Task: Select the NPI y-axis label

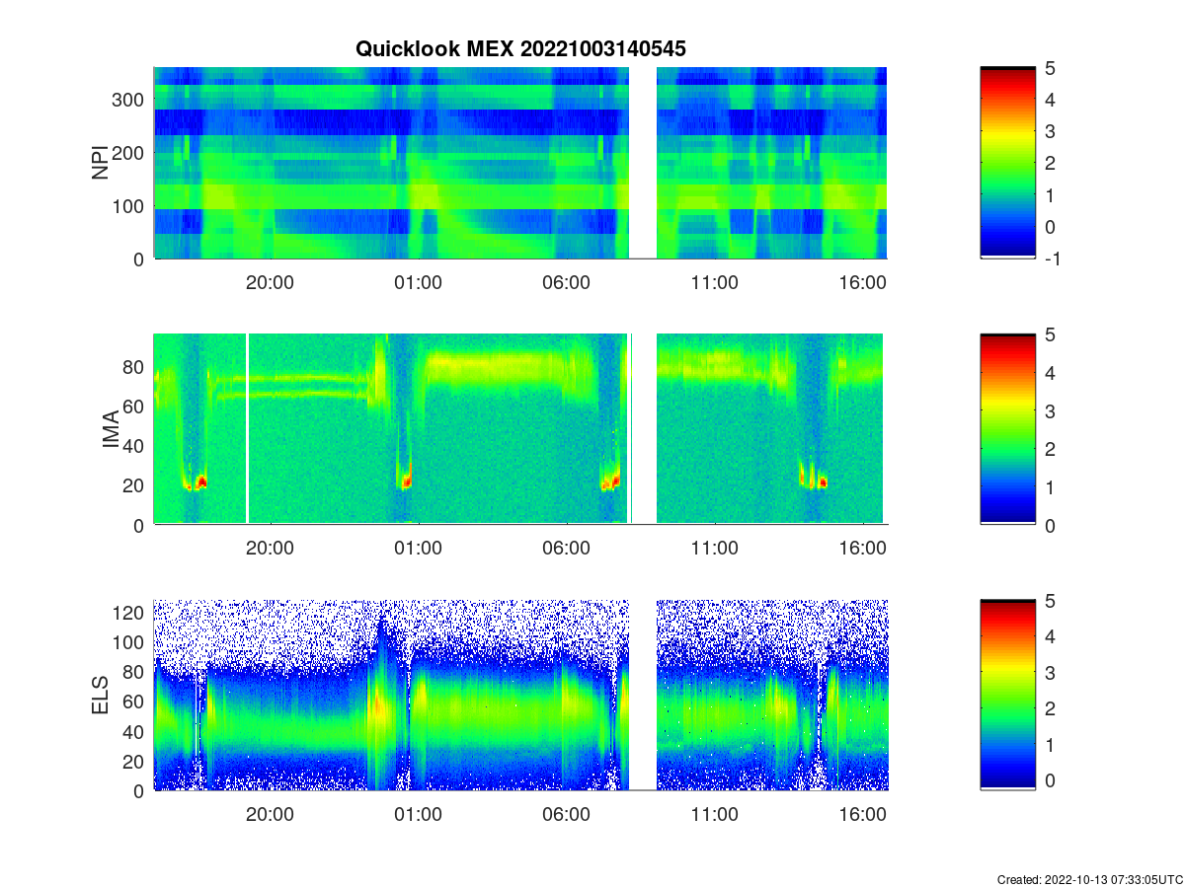Action: pos(101,163)
